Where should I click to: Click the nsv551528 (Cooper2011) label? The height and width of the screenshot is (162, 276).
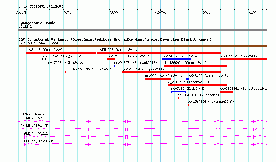pyautogui.click(x=117, y=50)
